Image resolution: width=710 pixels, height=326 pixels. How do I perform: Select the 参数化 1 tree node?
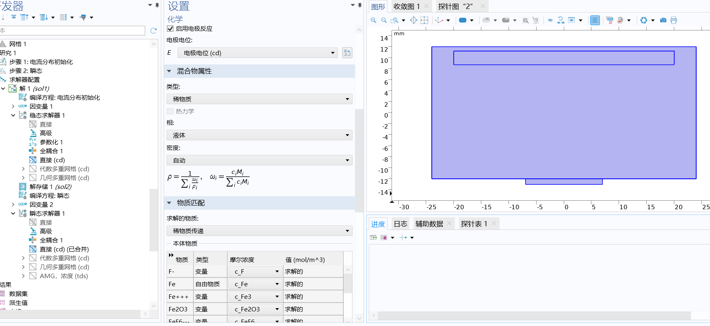point(51,142)
